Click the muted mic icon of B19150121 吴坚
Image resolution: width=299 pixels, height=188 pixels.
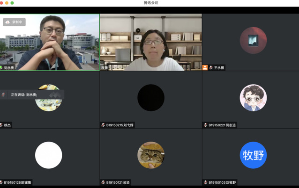pos(103,182)
